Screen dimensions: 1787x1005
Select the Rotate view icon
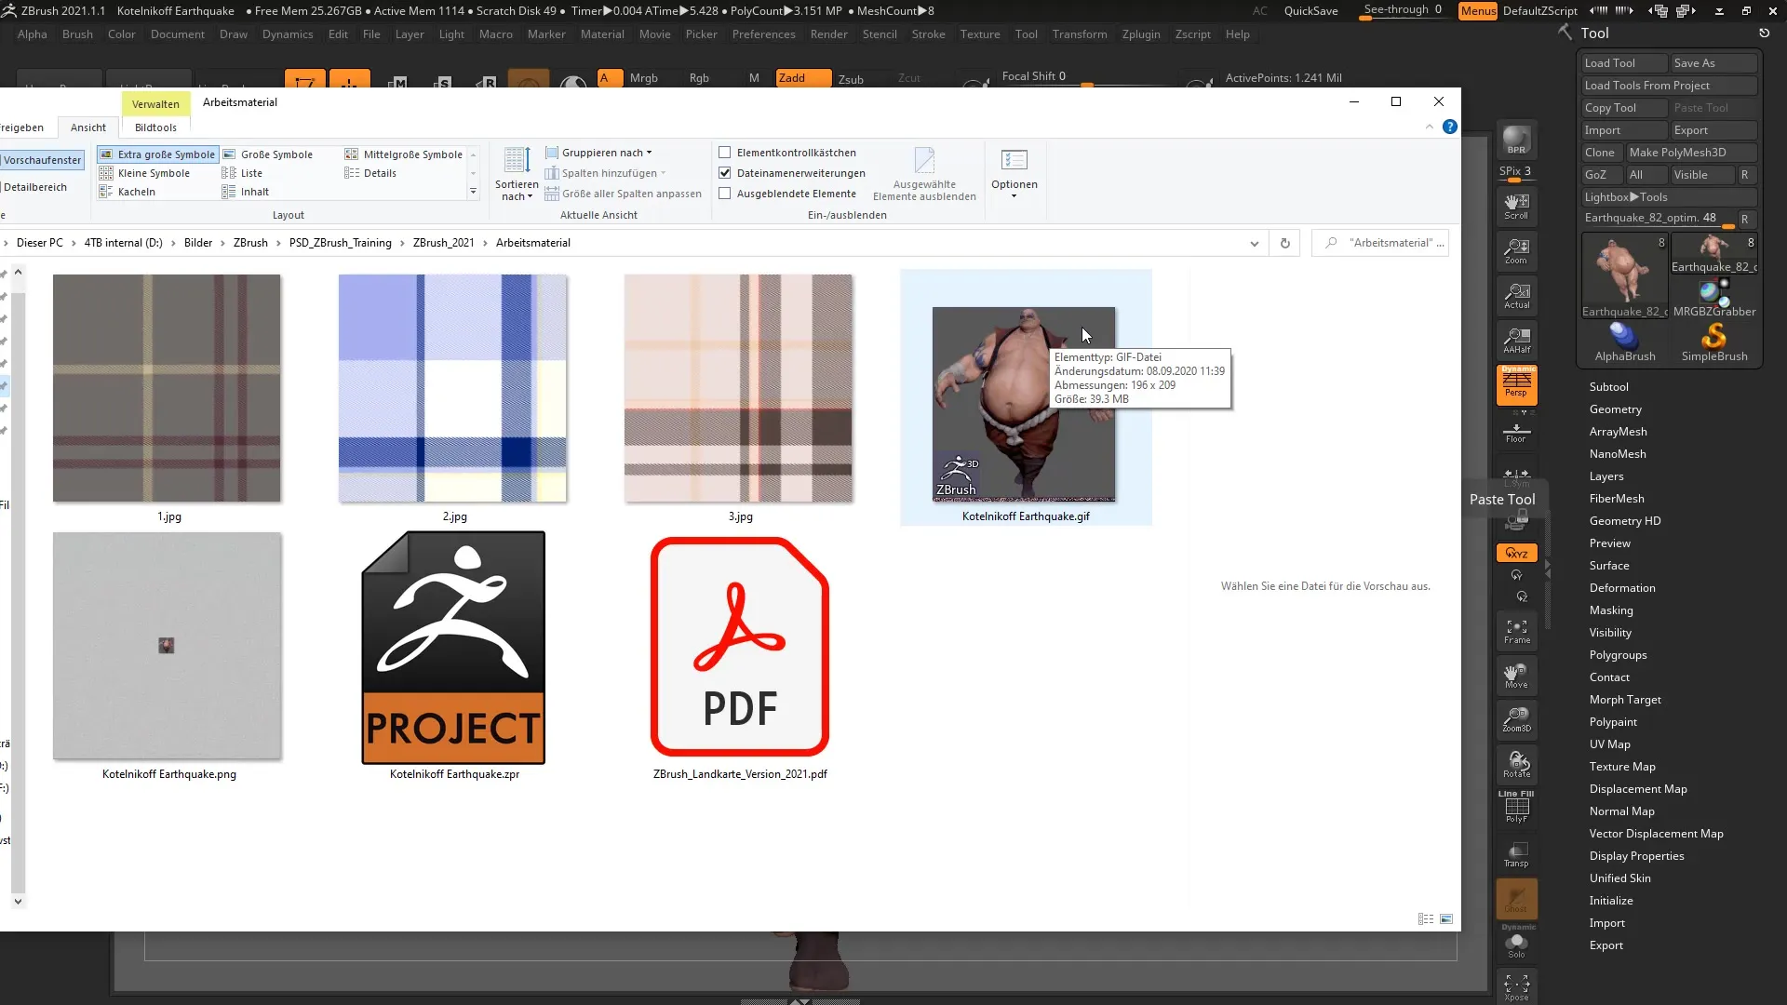pos(1516,765)
